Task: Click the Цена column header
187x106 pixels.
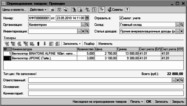Action: 106,49
